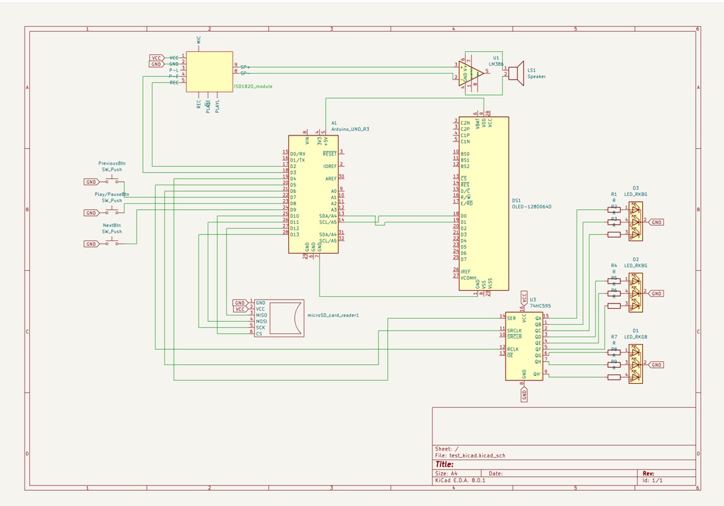Click the LS1 reference label
This screenshot has width=724, height=506.
point(531,70)
